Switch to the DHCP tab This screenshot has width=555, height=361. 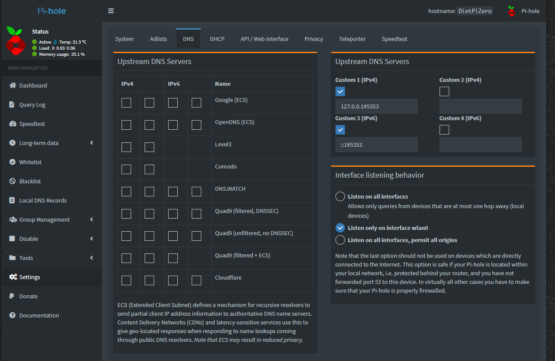(217, 39)
